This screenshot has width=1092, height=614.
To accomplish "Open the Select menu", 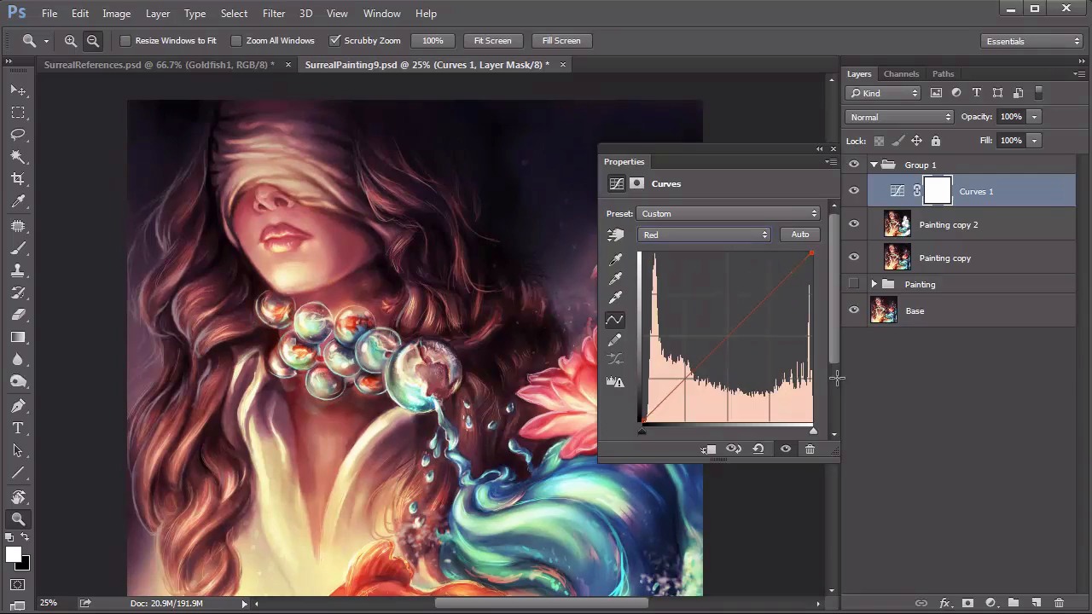I will click(234, 14).
